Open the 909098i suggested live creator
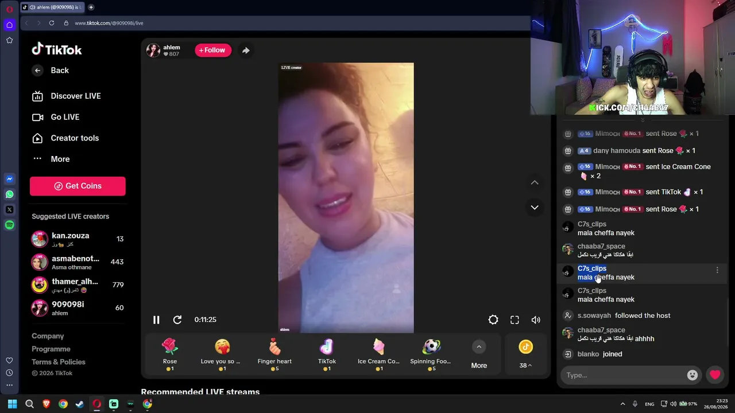735x413 pixels. point(78,308)
